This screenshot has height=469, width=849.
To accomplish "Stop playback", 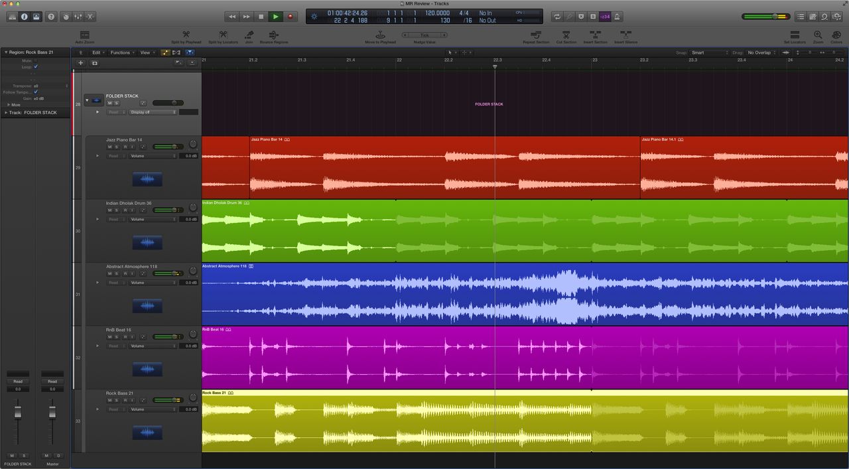I will (x=261, y=16).
